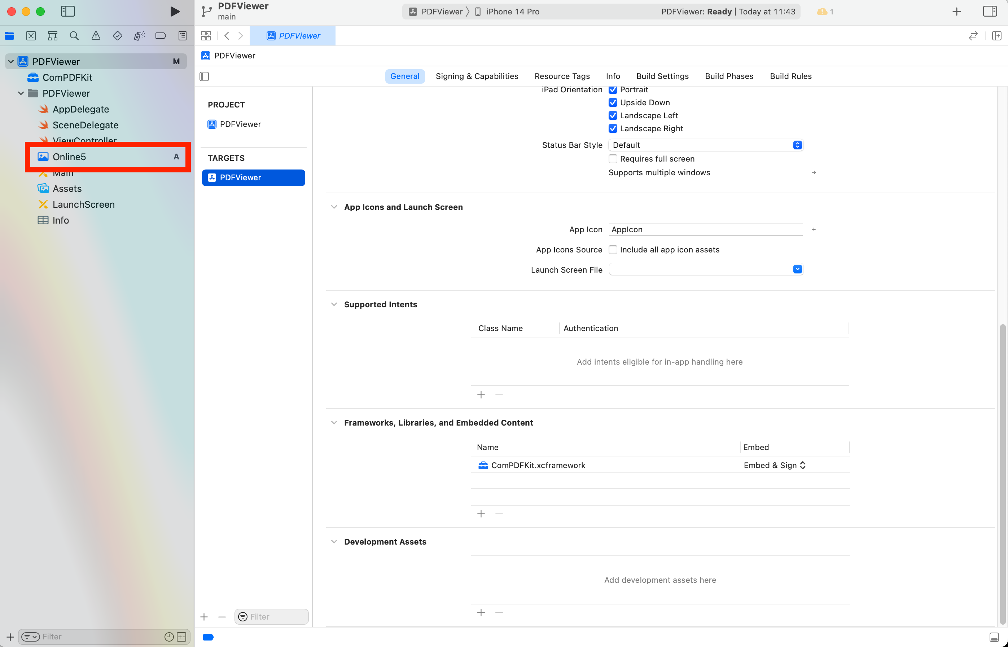Open the Breakpoint navigator icon

click(161, 36)
